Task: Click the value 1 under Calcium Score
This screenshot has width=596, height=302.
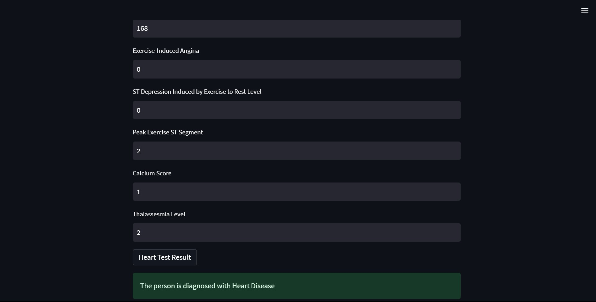Action: coord(138,192)
